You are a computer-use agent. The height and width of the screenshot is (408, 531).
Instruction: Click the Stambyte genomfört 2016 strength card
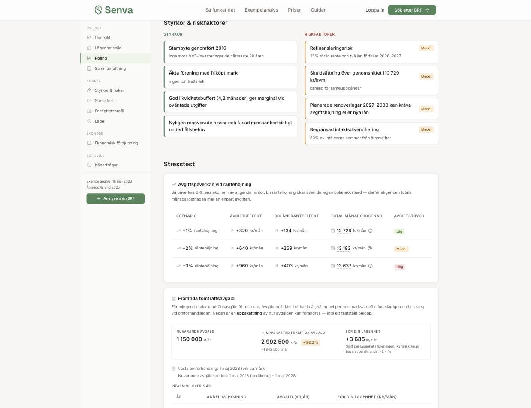pyautogui.click(x=230, y=52)
